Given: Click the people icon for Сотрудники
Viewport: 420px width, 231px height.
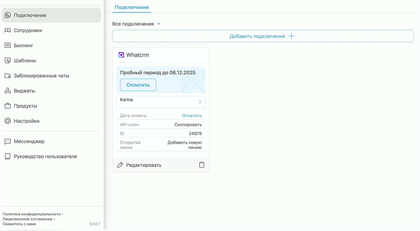Looking at the screenshot, I should tap(8, 30).
